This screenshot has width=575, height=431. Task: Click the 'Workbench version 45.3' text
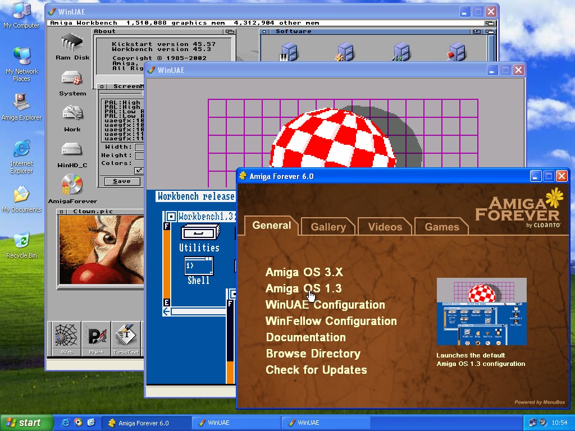click(161, 49)
